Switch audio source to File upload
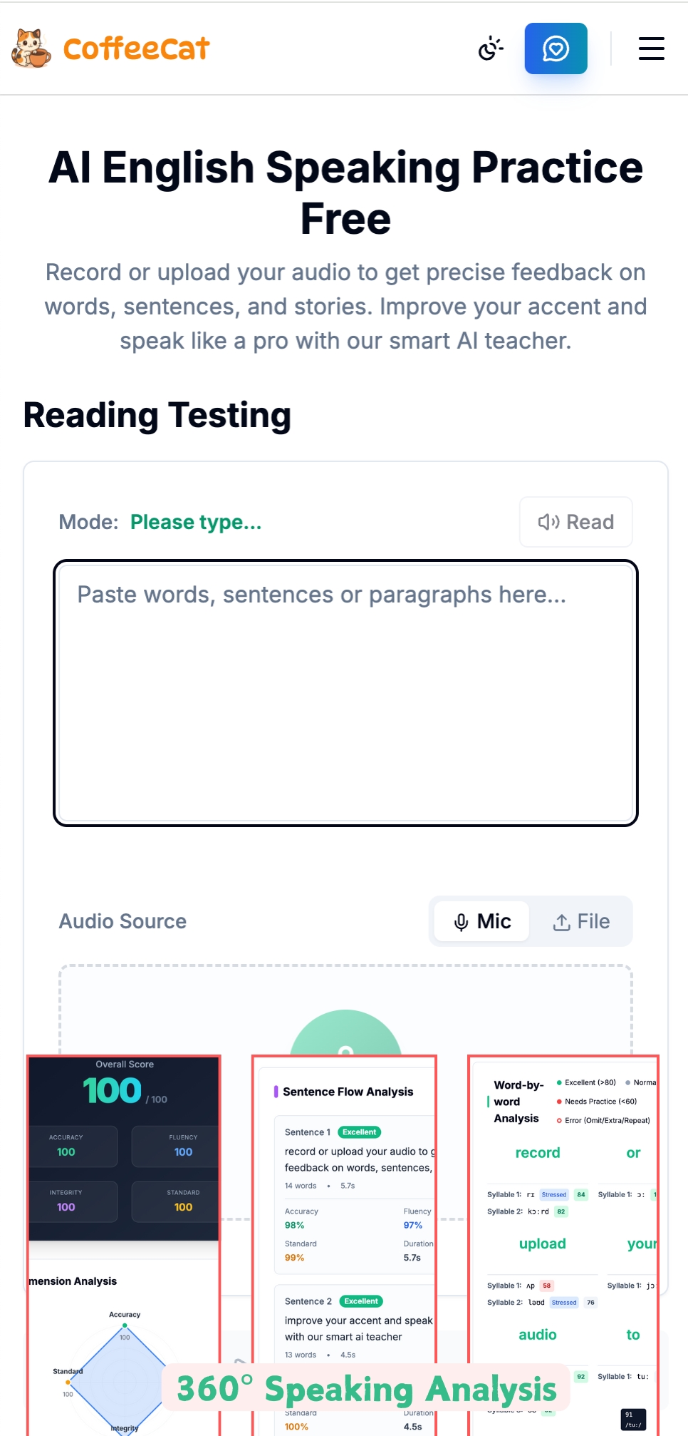This screenshot has height=1436, width=688. pos(583,921)
